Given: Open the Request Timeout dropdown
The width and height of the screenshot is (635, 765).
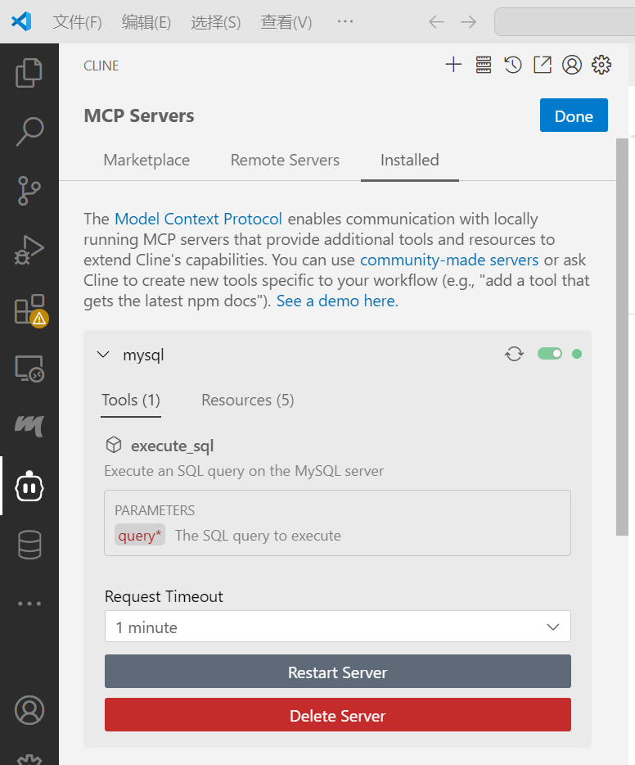Looking at the screenshot, I should tap(338, 627).
